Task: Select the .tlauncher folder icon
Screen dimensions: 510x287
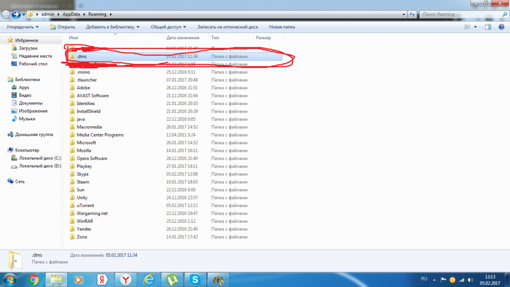Action: click(x=72, y=80)
